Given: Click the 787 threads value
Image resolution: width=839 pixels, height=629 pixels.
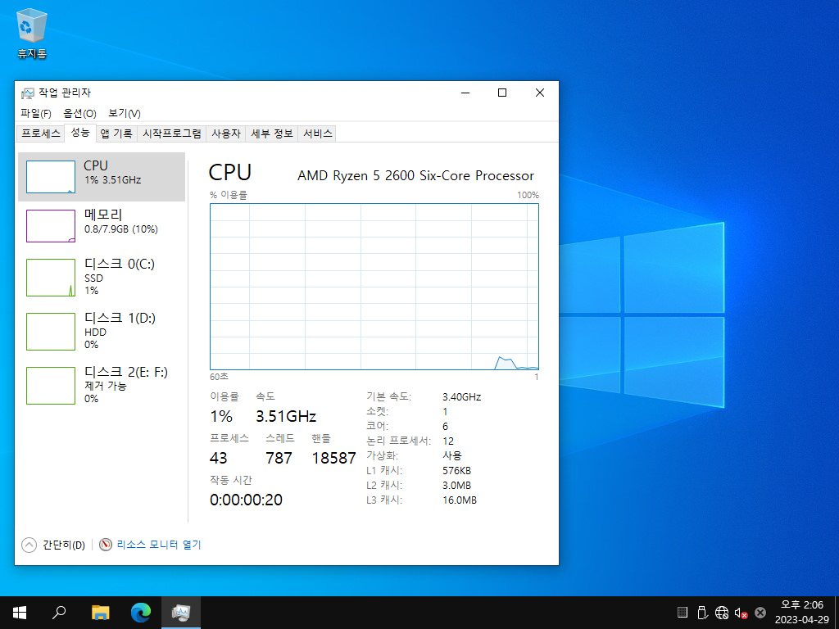Looking at the screenshot, I should point(279,458).
